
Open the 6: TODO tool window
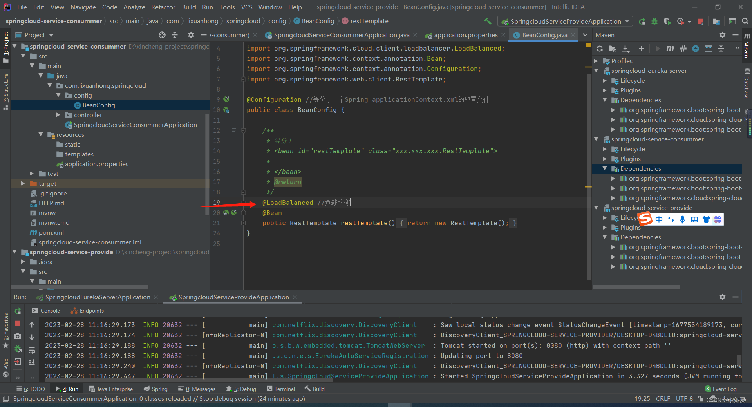pos(31,389)
